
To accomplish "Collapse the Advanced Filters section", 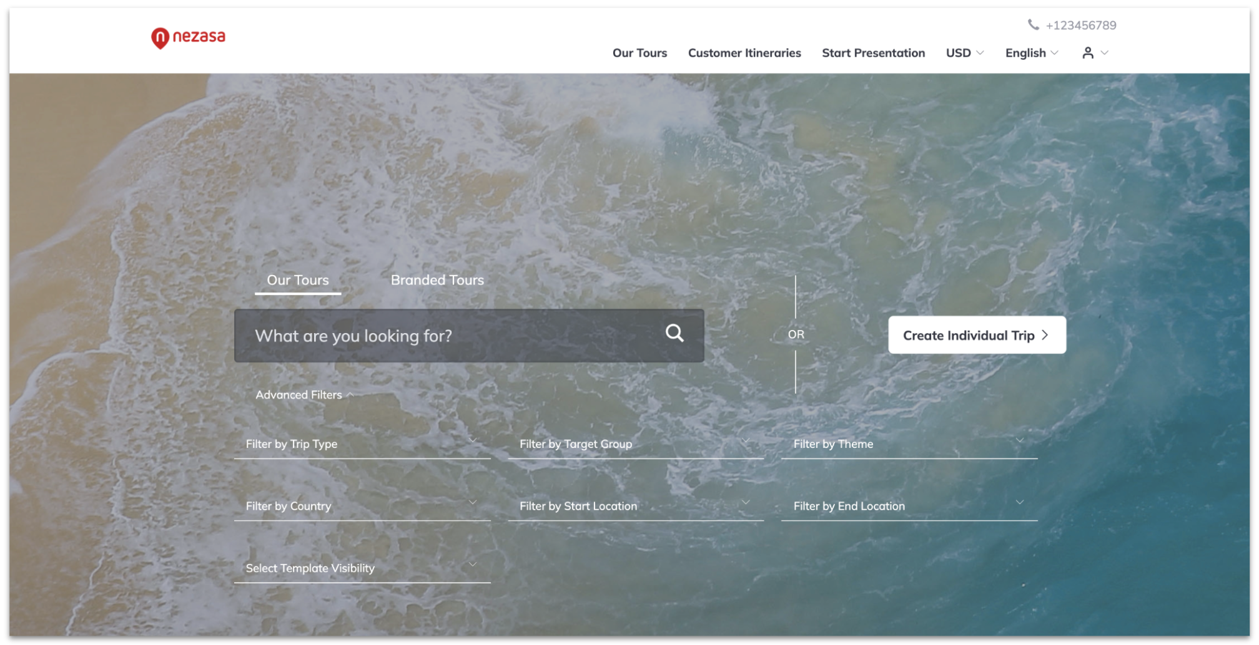I will coord(304,395).
